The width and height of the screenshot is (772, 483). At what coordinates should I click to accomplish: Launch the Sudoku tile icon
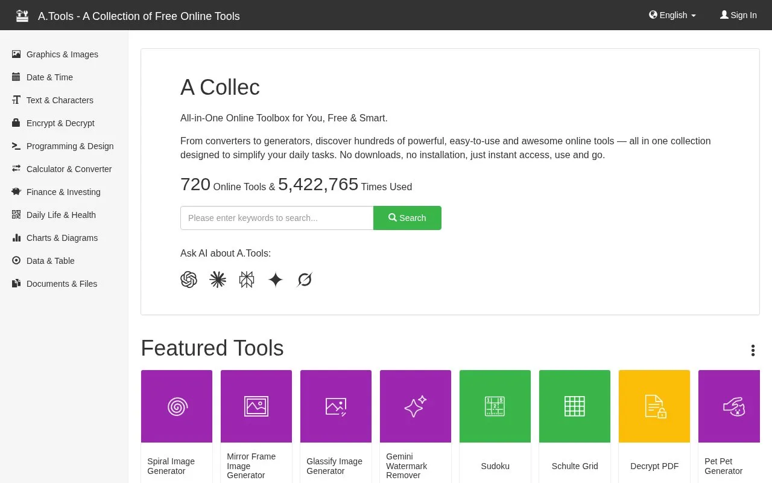coord(495,406)
